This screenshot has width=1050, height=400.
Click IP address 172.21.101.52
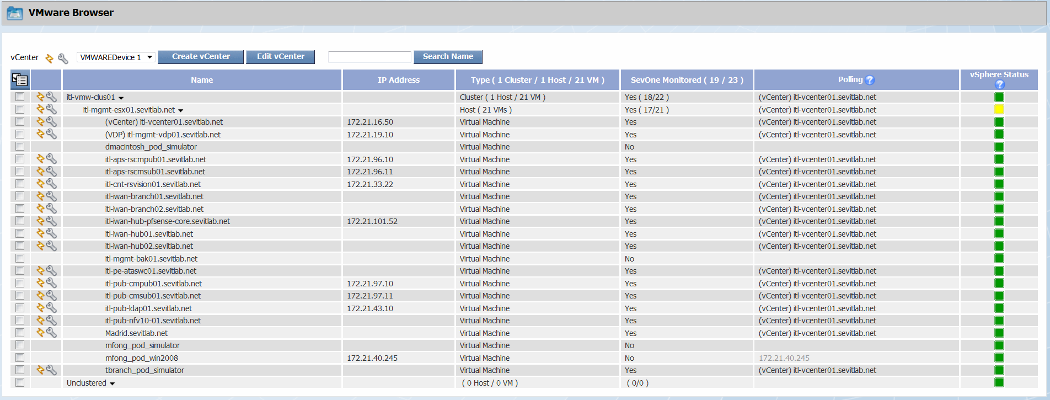click(x=372, y=221)
